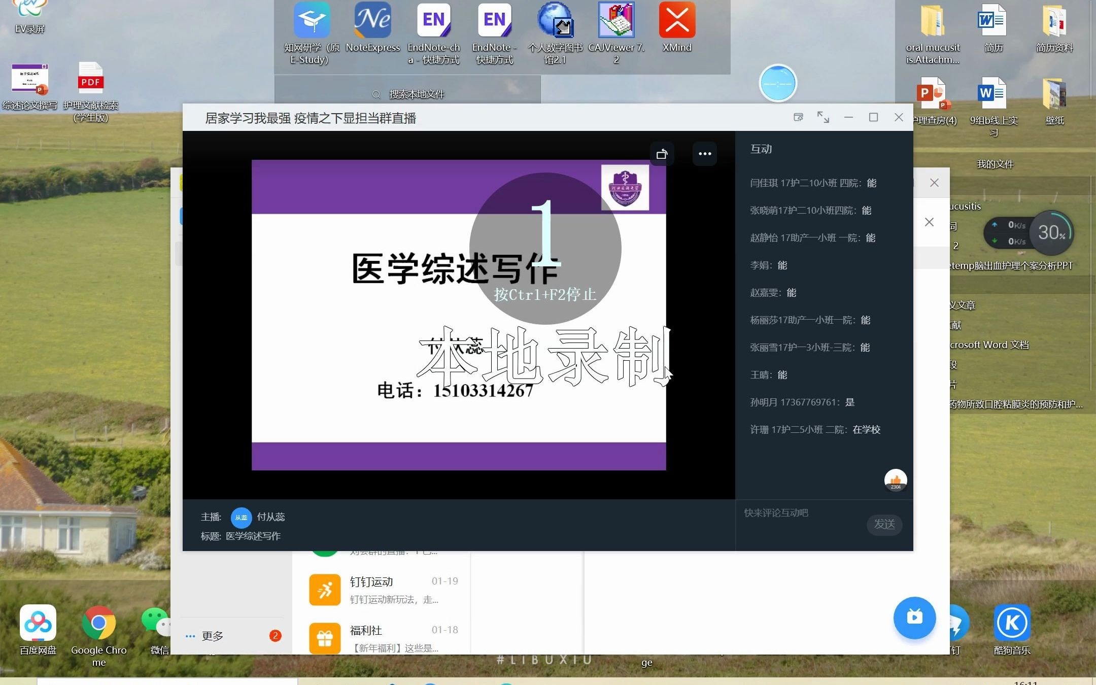Launch 酷狗音乐 desktop icon

tap(1012, 630)
